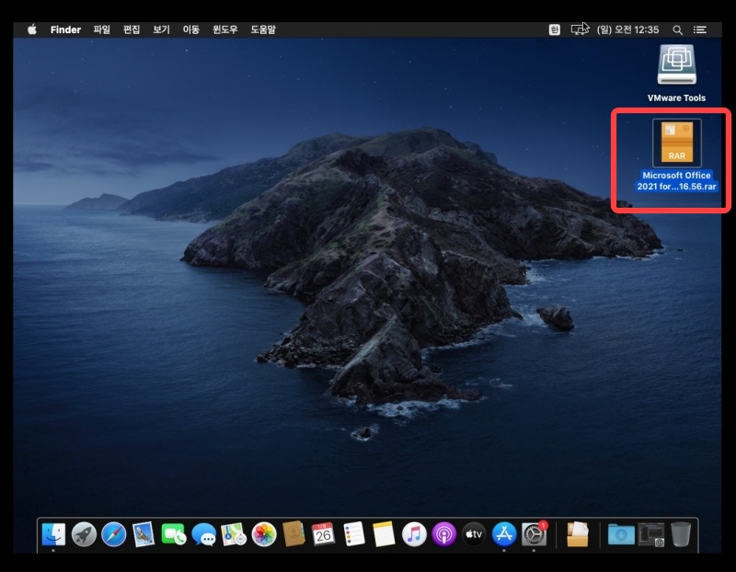Open Messages app in the dock
Image resolution: width=736 pixels, height=572 pixels.
coord(203,534)
